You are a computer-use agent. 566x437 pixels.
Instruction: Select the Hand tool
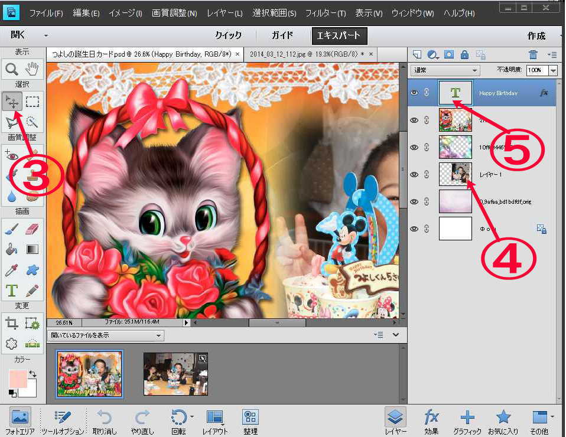coord(32,69)
